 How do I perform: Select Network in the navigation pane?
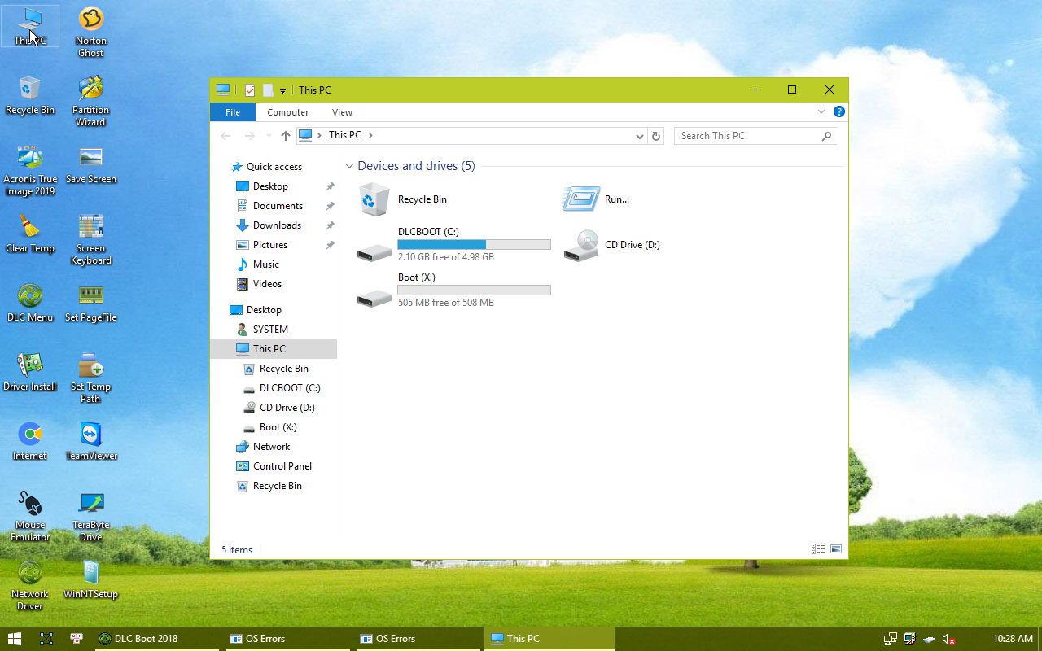[x=263, y=447]
